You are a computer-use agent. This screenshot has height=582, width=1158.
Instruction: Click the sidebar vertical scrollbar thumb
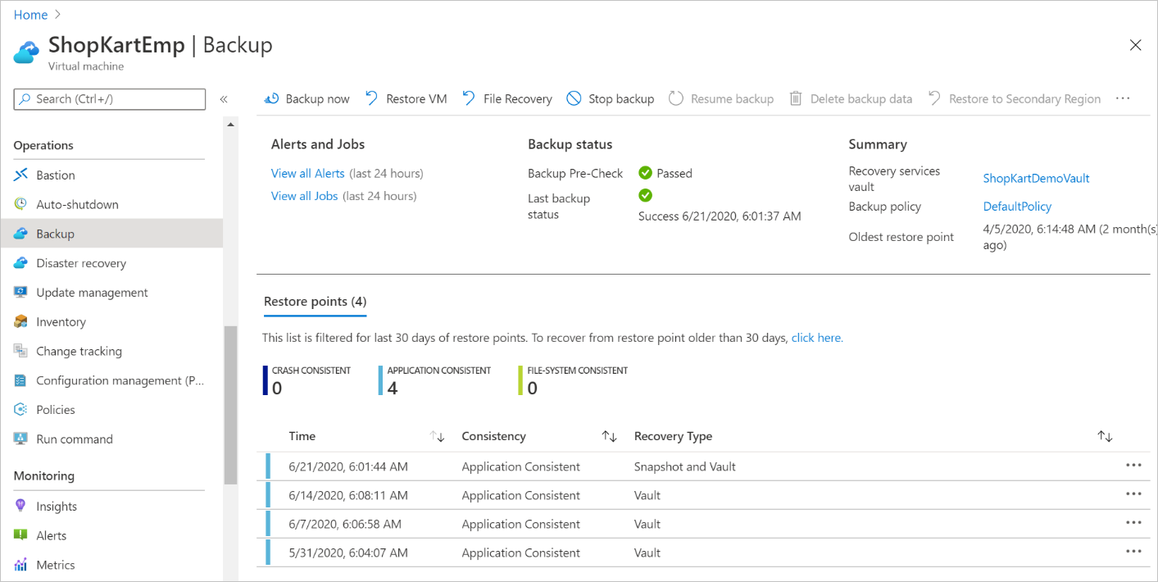click(x=230, y=406)
